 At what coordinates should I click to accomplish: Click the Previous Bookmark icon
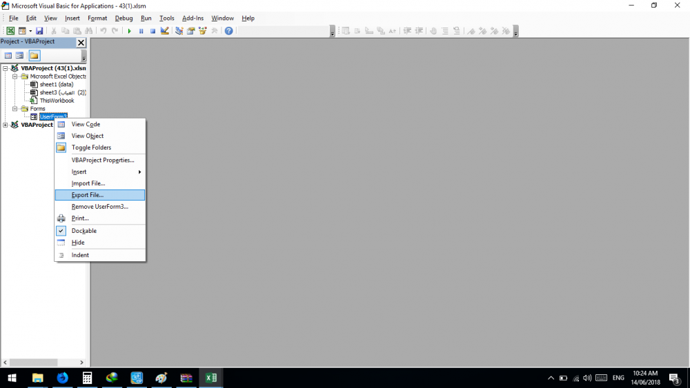point(494,31)
